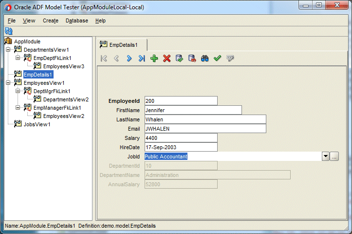Click the HireDate field 17-Sep-2003

coord(181,147)
